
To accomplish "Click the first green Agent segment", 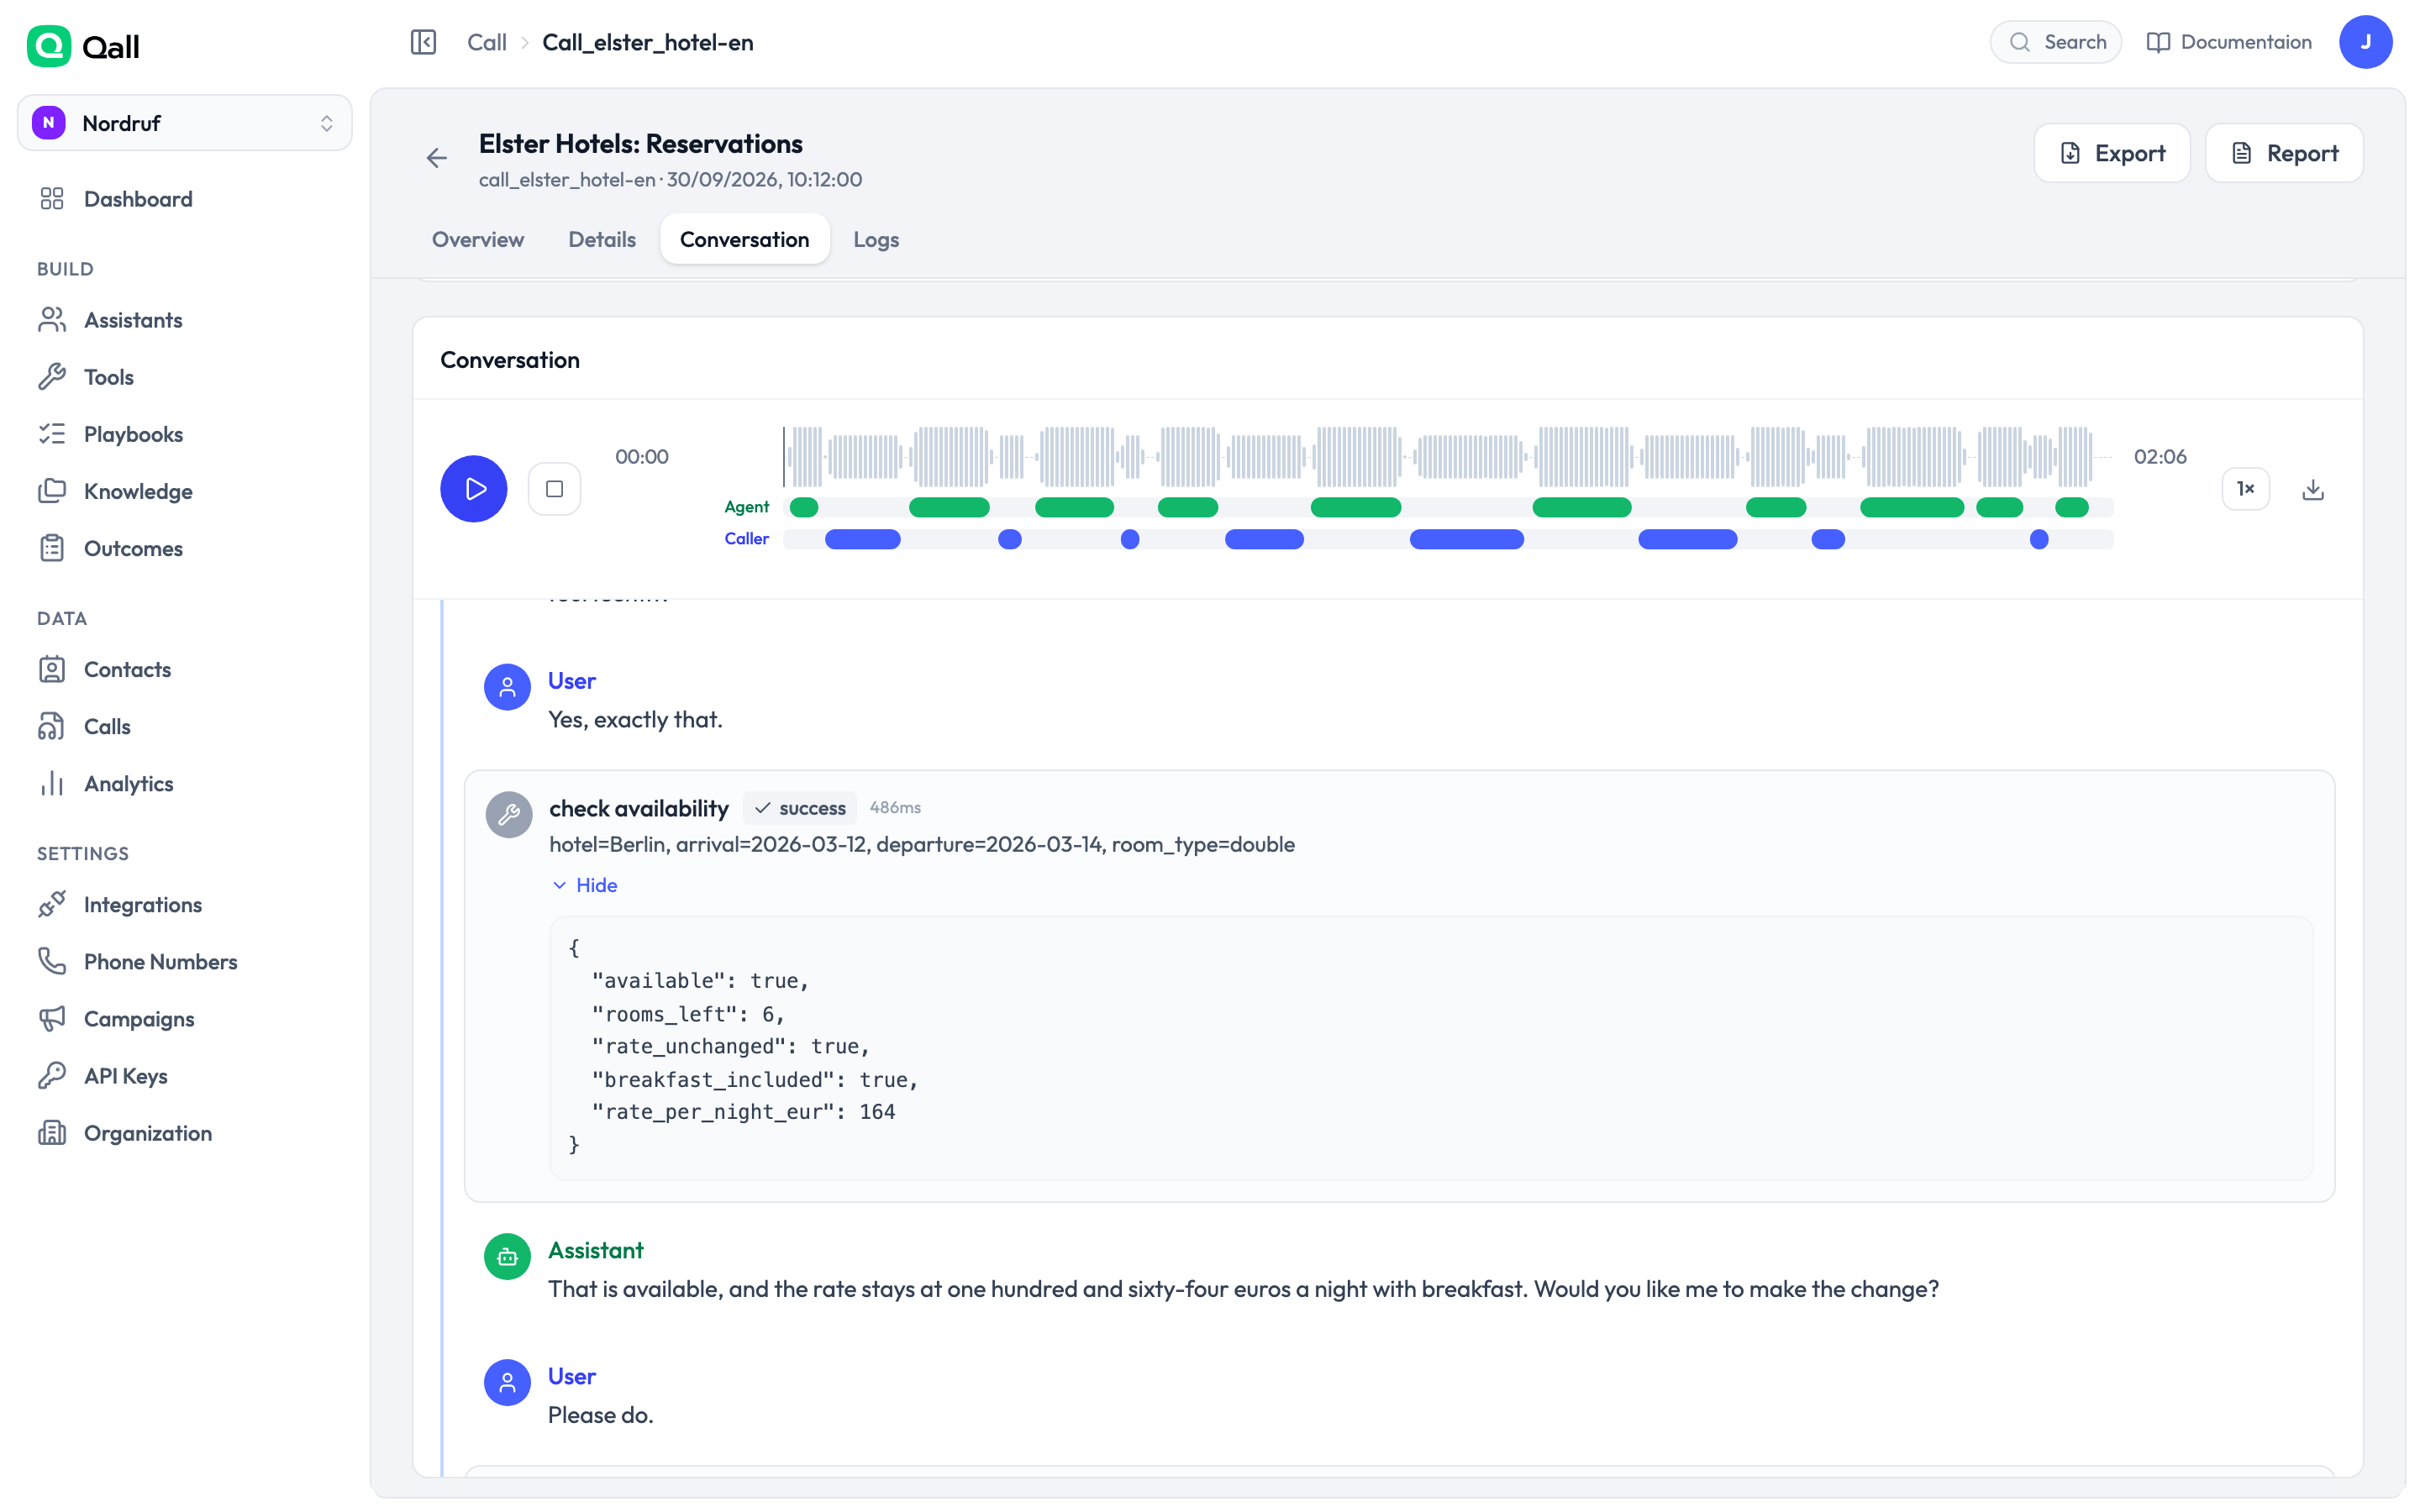I will click(x=804, y=507).
